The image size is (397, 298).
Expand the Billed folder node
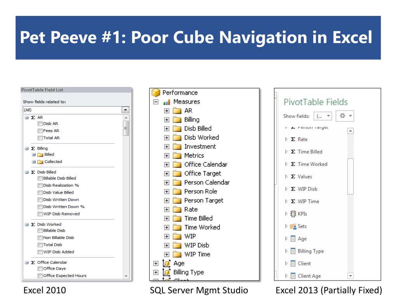click(34, 154)
